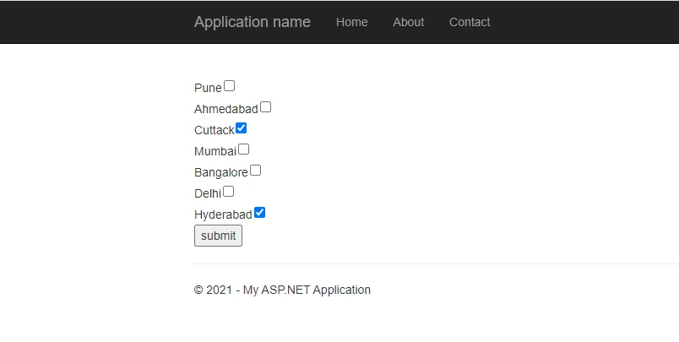
Task: Click the 2021 ASP.NET footer text
Action: pyautogui.click(x=282, y=290)
